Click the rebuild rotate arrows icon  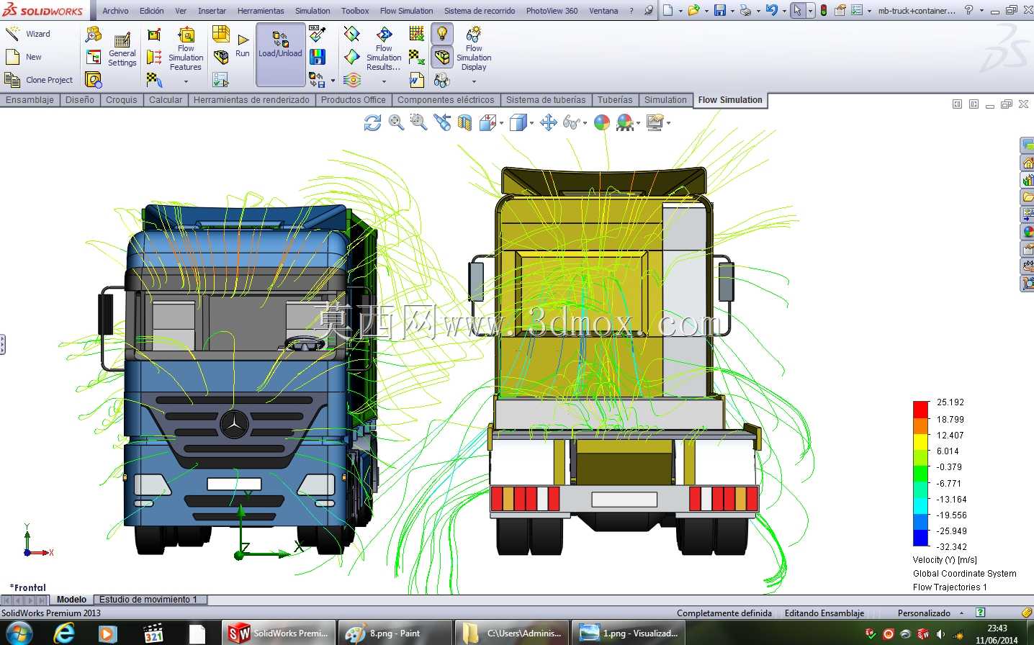pos(372,123)
